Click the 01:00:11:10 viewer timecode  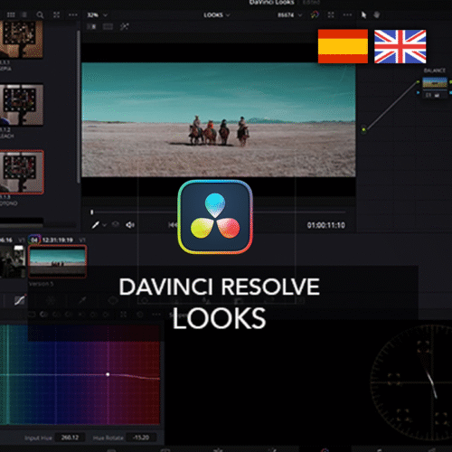pos(326,225)
